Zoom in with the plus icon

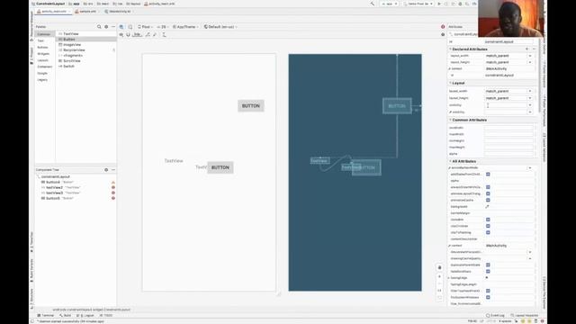tap(439, 276)
